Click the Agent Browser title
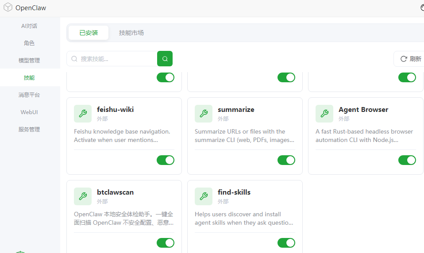The width and height of the screenshot is (424, 253). [363, 110]
